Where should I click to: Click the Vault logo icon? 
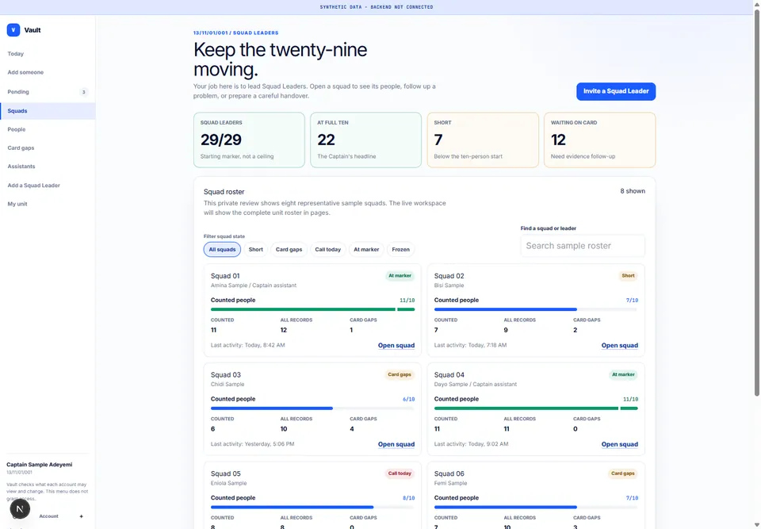(13, 30)
